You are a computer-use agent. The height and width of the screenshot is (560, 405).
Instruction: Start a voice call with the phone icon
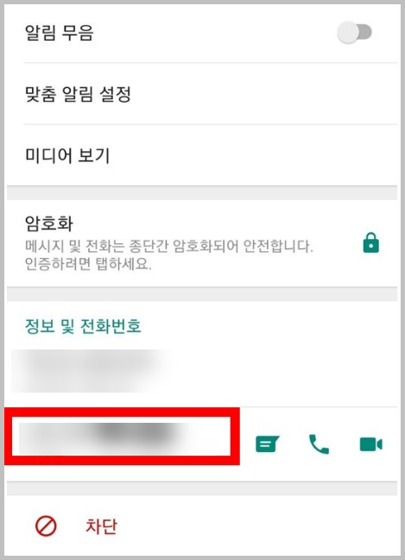[319, 444]
